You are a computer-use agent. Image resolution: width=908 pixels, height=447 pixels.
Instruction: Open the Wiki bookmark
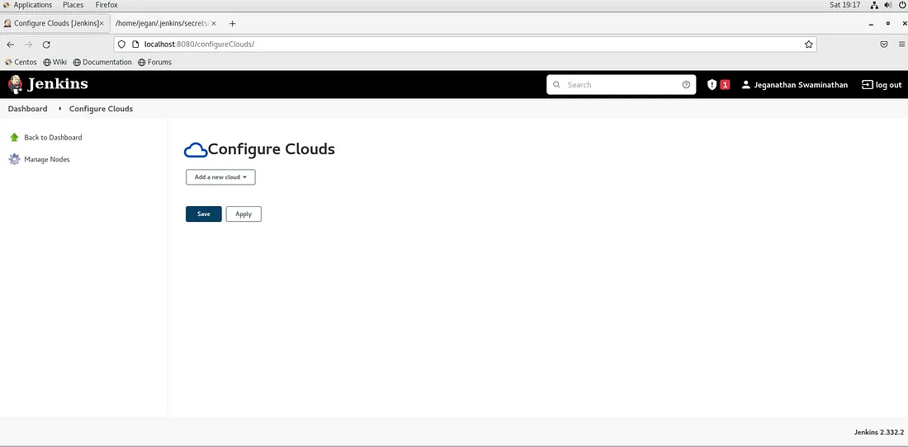tap(55, 62)
